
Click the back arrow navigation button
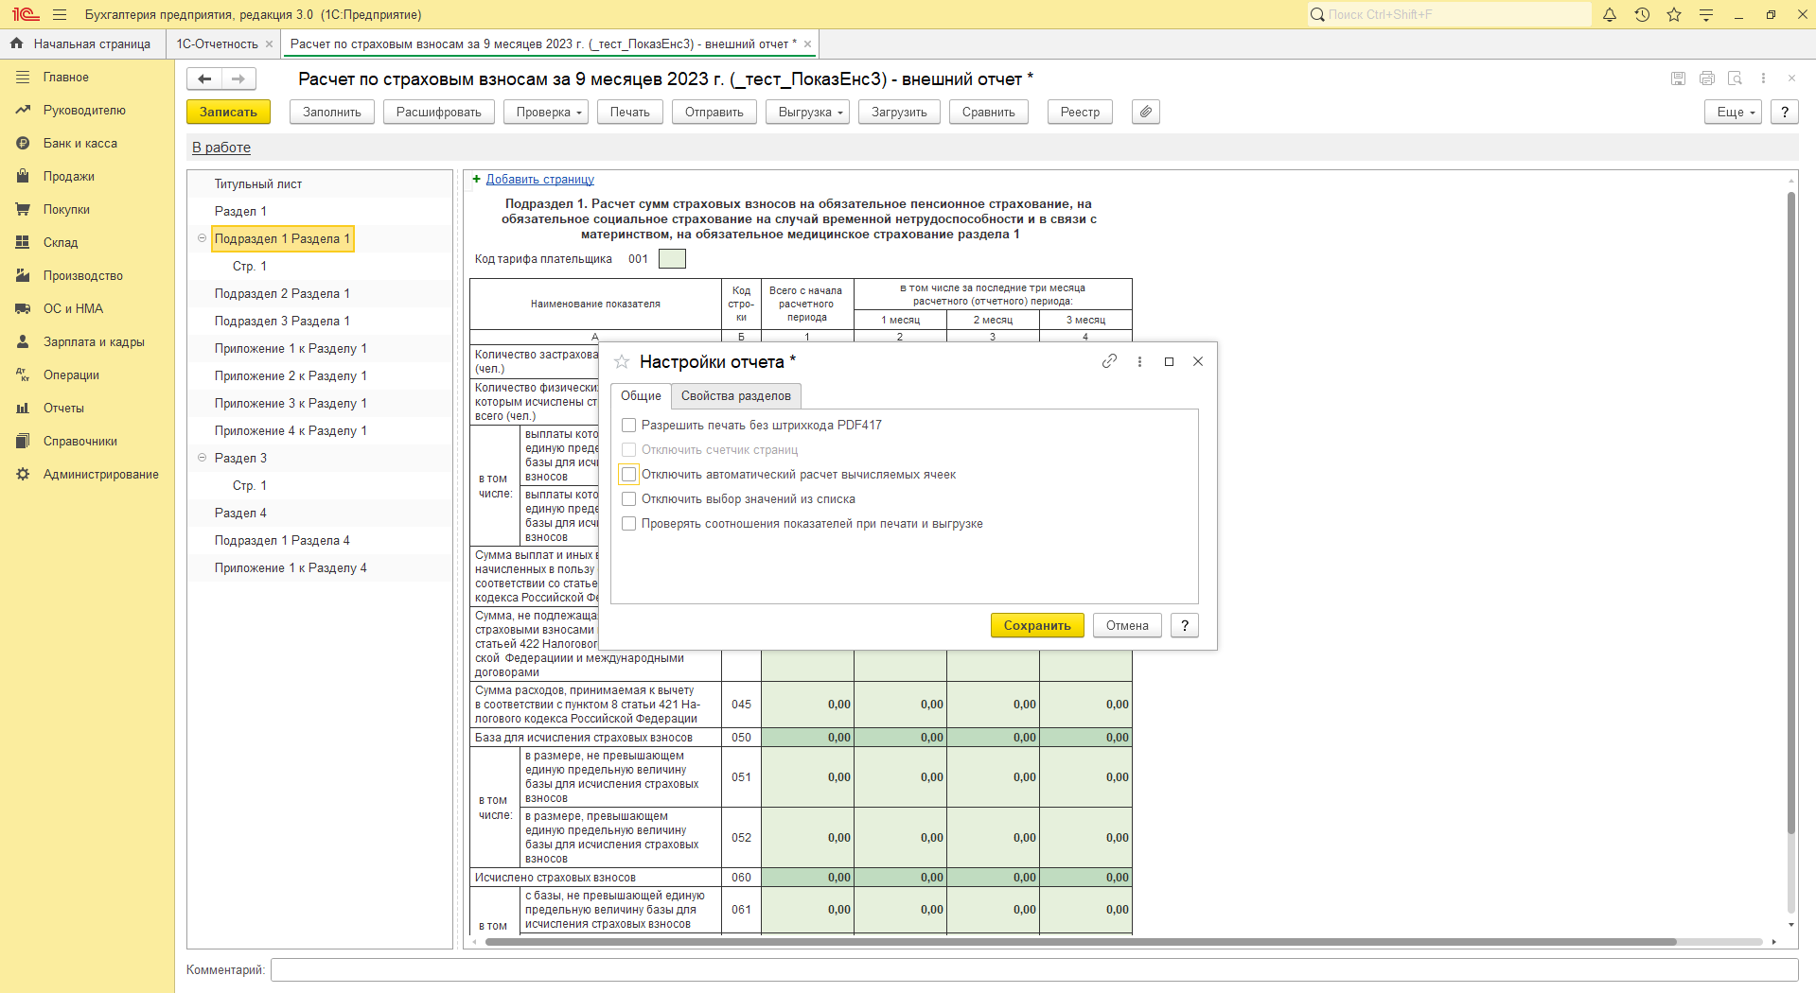204,79
